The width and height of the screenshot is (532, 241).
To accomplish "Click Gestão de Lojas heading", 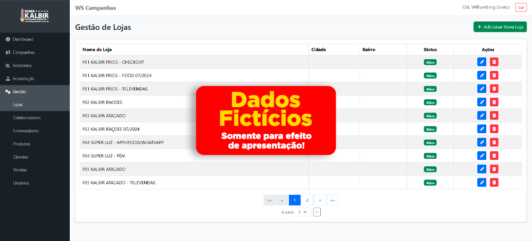I will (103, 28).
